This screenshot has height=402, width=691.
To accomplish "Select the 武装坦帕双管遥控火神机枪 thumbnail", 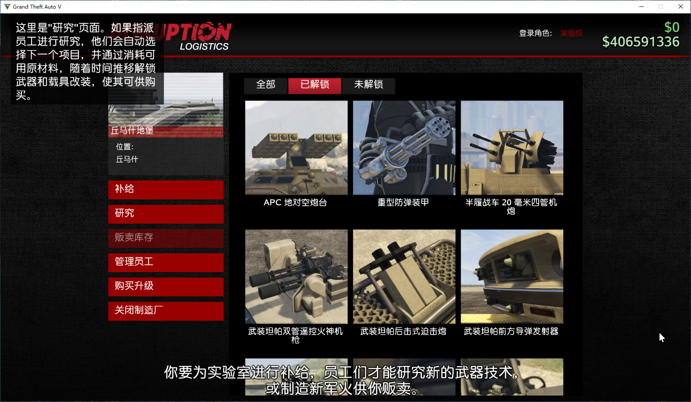I will coord(296,276).
